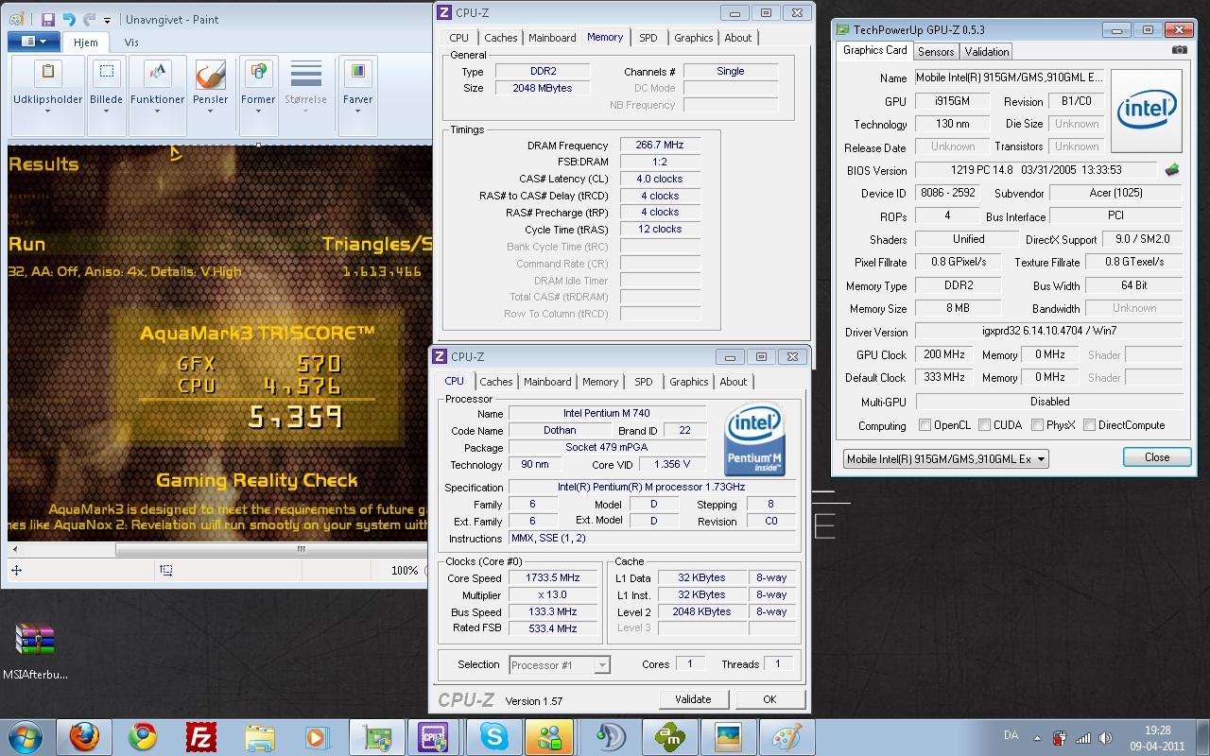Click the Core Speed value 1733.5 MHz
The width and height of the screenshot is (1210, 756).
[x=553, y=578]
